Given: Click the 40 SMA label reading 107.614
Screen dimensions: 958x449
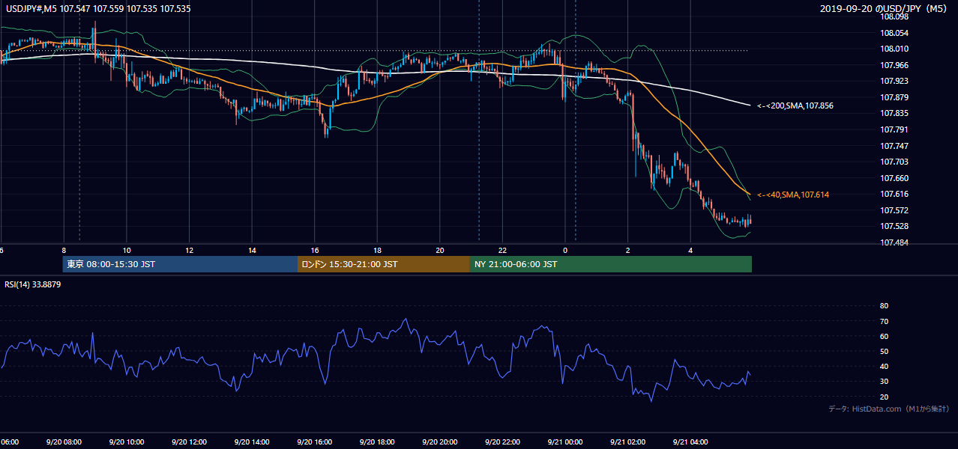Looking at the screenshot, I should pyautogui.click(x=792, y=195).
